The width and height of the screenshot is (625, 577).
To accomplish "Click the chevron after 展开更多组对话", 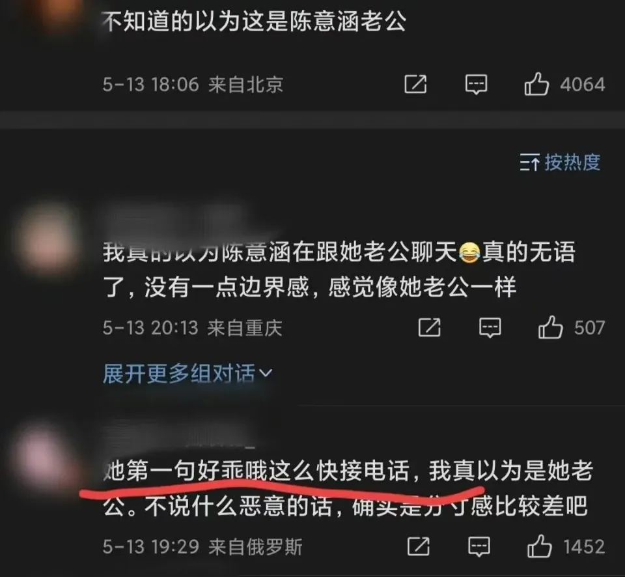I will click(266, 373).
